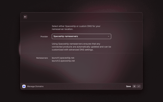Image resolution: width=163 pixels, height=102 pixels.
Task: Select the Spaceship nameservers combo box
Action: pos(79,36)
